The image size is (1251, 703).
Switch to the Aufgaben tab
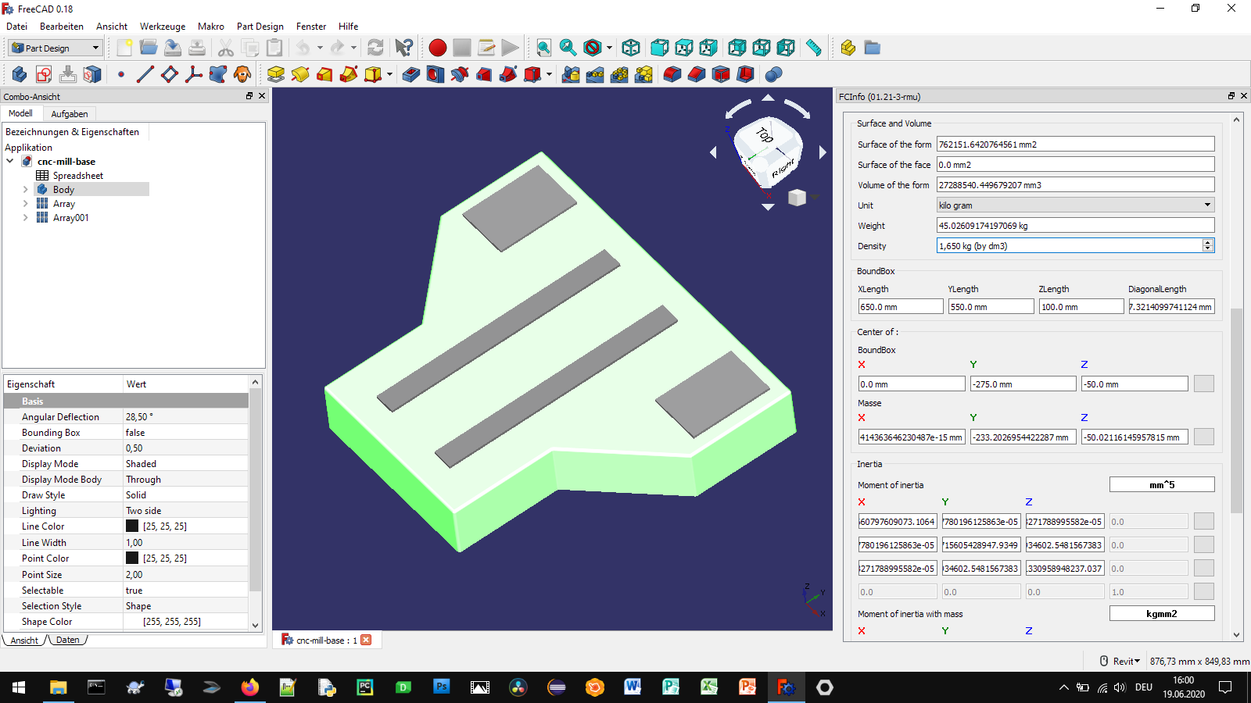[x=70, y=114]
